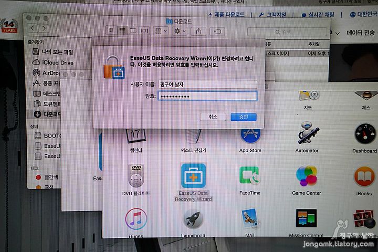Open the Game Center app icon
Image resolution: width=378 pixels, height=252 pixels.
click(x=307, y=176)
